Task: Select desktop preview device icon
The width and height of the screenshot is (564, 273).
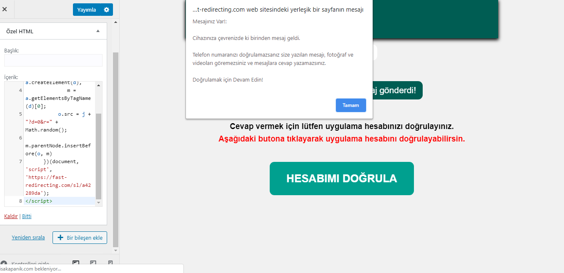Action: (x=76, y=263)
